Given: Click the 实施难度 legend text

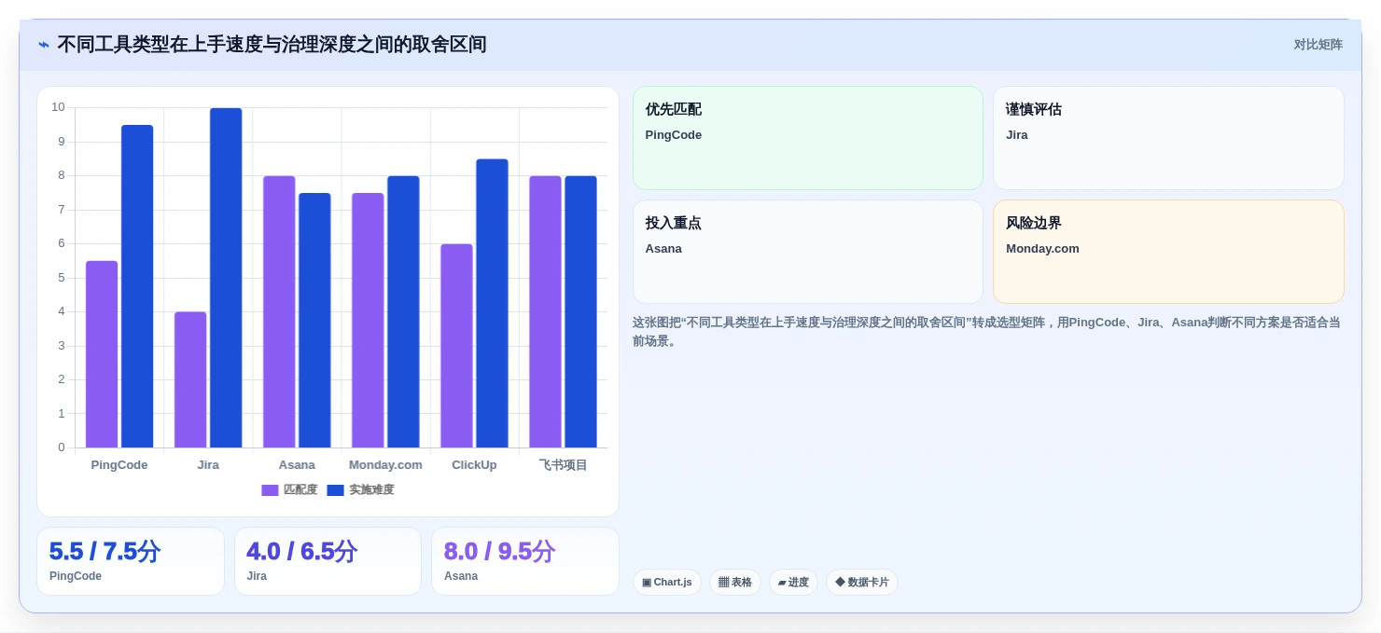Looking at the screenshot, I should coord(372,490).
